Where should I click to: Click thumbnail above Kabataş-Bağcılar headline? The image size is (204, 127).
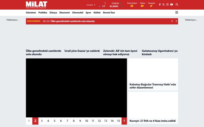coord(153,70)
